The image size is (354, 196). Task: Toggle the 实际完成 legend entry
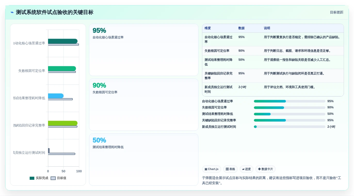click(39, 178)
